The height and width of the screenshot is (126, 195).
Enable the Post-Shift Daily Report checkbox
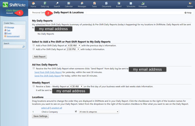(x=34, y=46)
